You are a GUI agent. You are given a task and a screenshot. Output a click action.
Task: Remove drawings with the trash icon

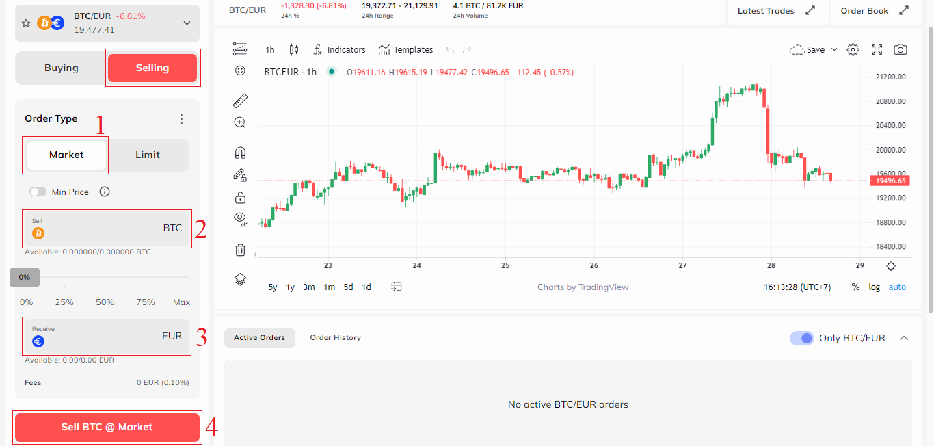click(239, 250)
